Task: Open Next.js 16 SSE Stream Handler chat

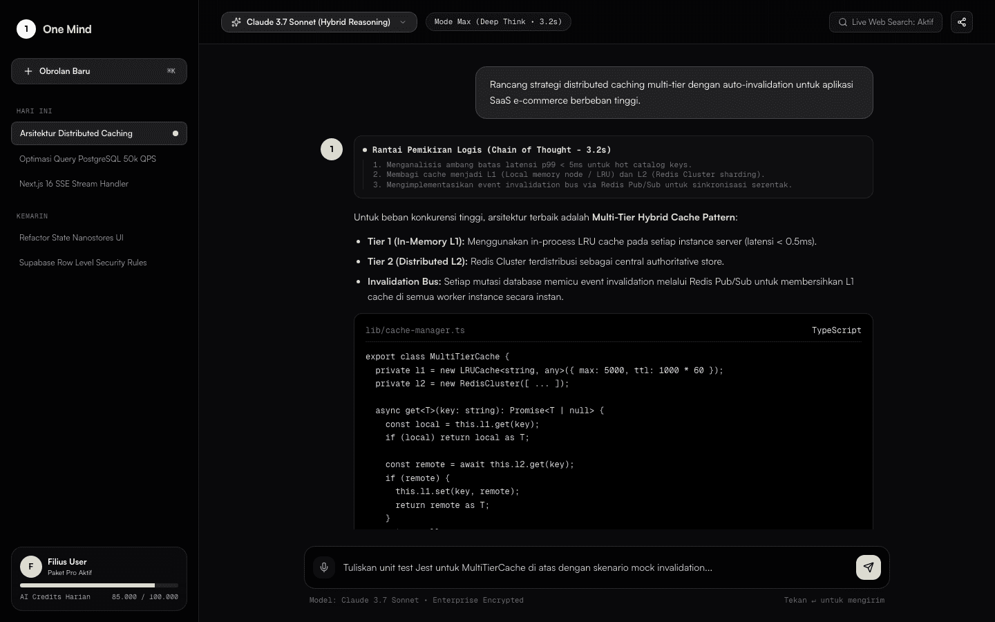Action: 99,184
